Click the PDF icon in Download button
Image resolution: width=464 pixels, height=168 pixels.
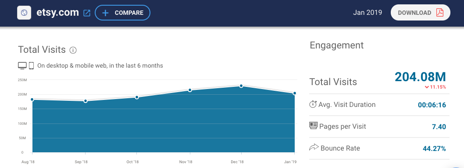(440, 13)
